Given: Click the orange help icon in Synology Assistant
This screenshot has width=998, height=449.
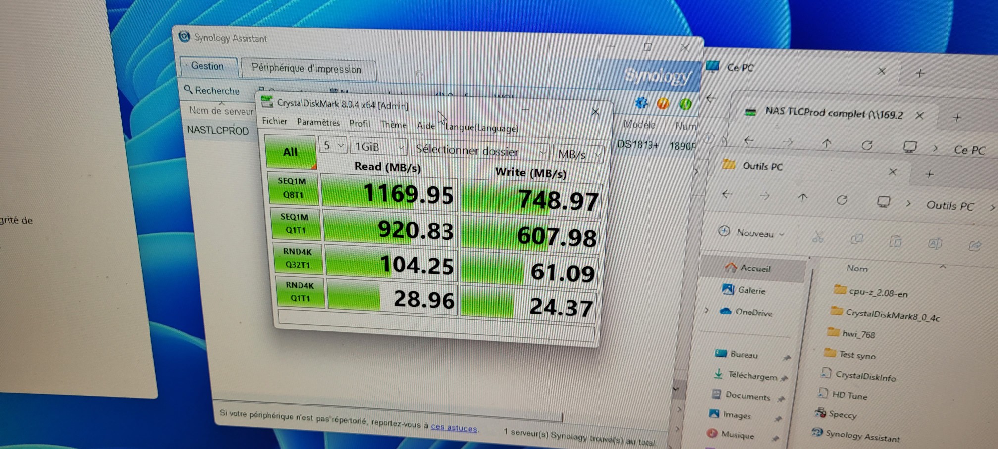Looking at the screenshot, I should pyautogui.click(x=663, y=103).
